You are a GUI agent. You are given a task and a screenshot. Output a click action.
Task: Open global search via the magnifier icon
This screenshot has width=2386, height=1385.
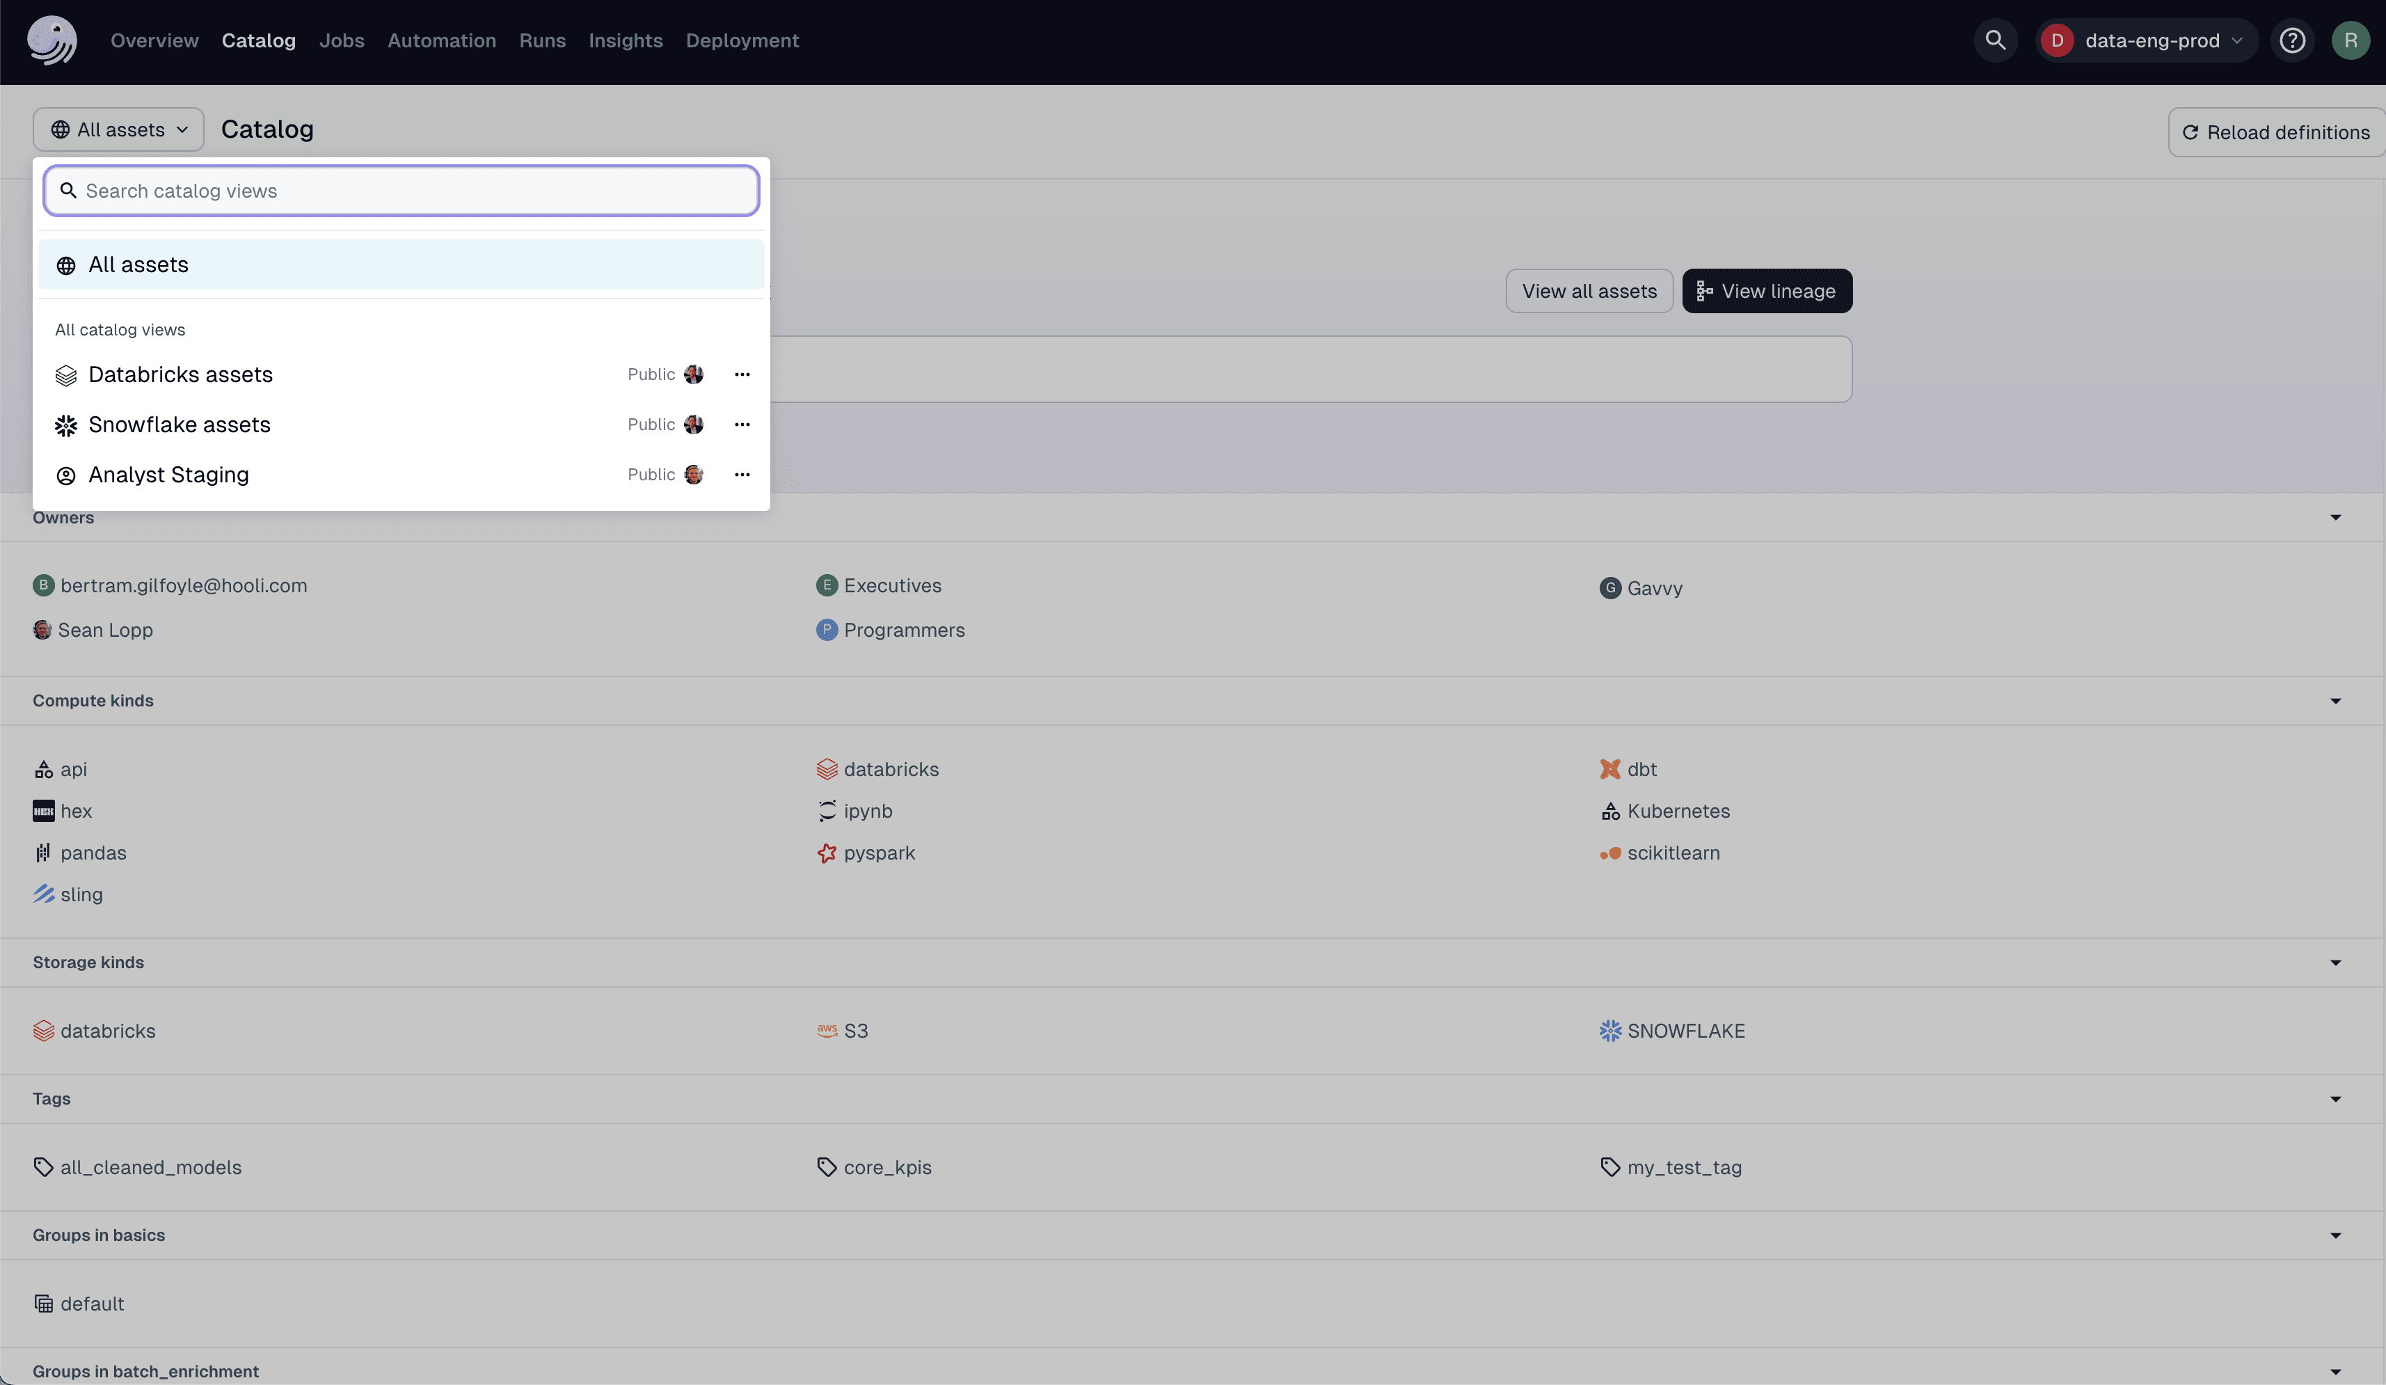click(1995, 40)
